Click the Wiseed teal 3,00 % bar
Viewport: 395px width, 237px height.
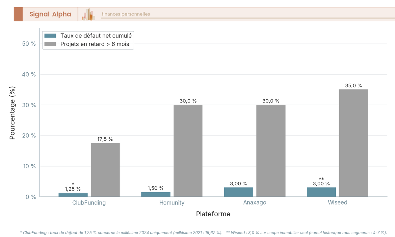point(321,192)
